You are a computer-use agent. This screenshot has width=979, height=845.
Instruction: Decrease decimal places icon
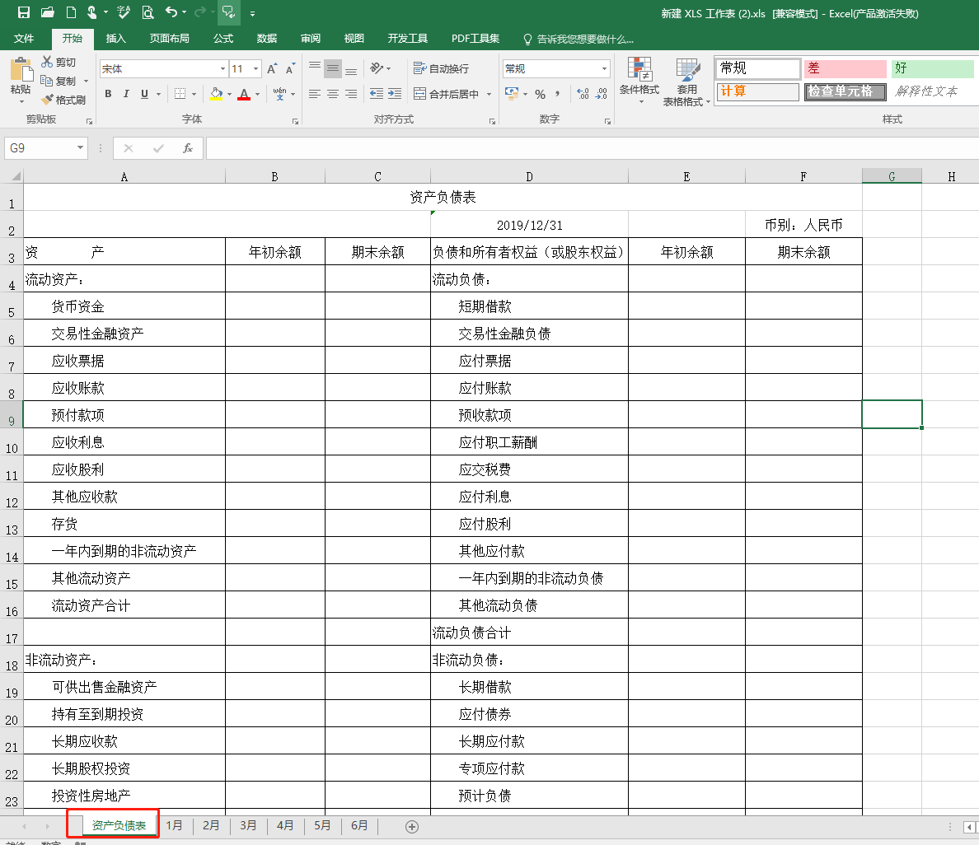(602, 94)
